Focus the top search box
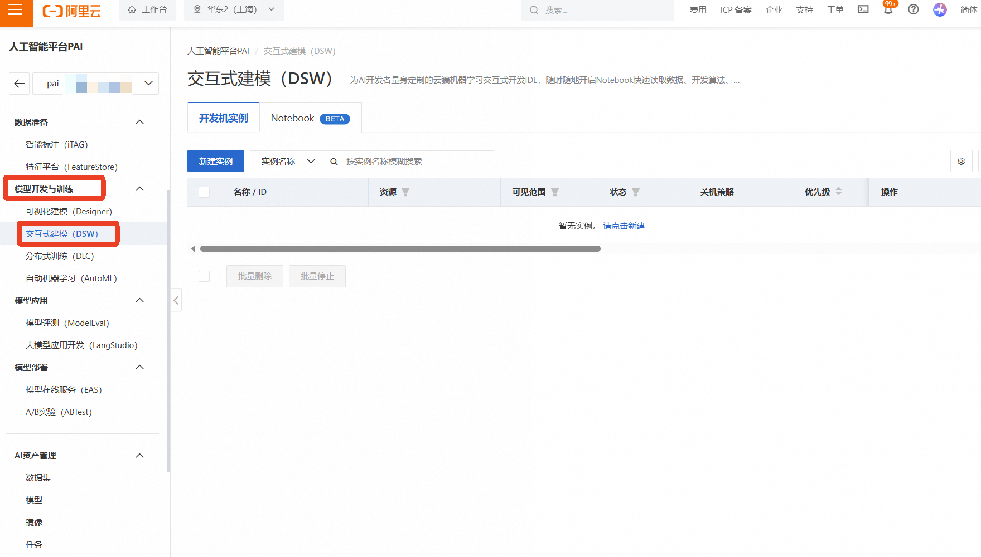 [597, 10]
